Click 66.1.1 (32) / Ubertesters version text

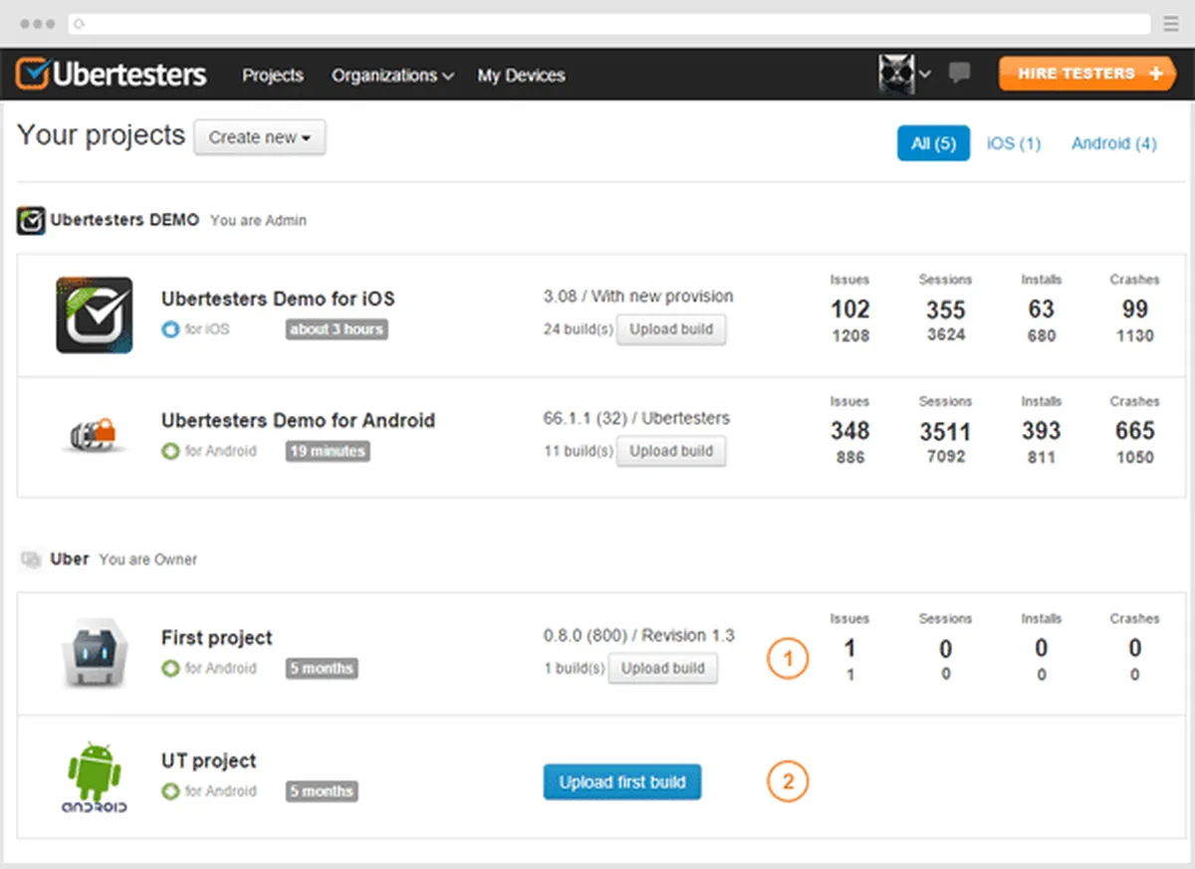coord(636,418)
